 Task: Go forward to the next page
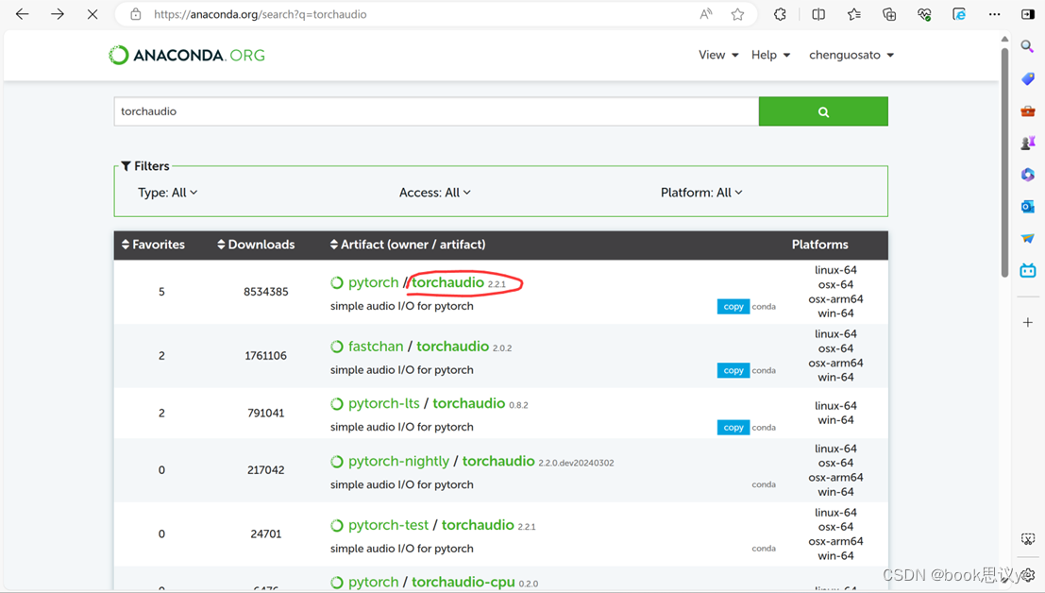click(58, 14)
